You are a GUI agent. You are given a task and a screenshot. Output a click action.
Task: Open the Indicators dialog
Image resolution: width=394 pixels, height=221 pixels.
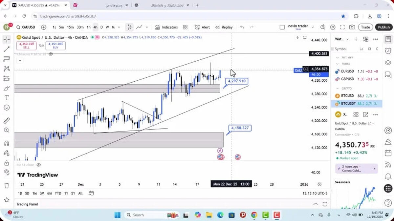point(166,27)
